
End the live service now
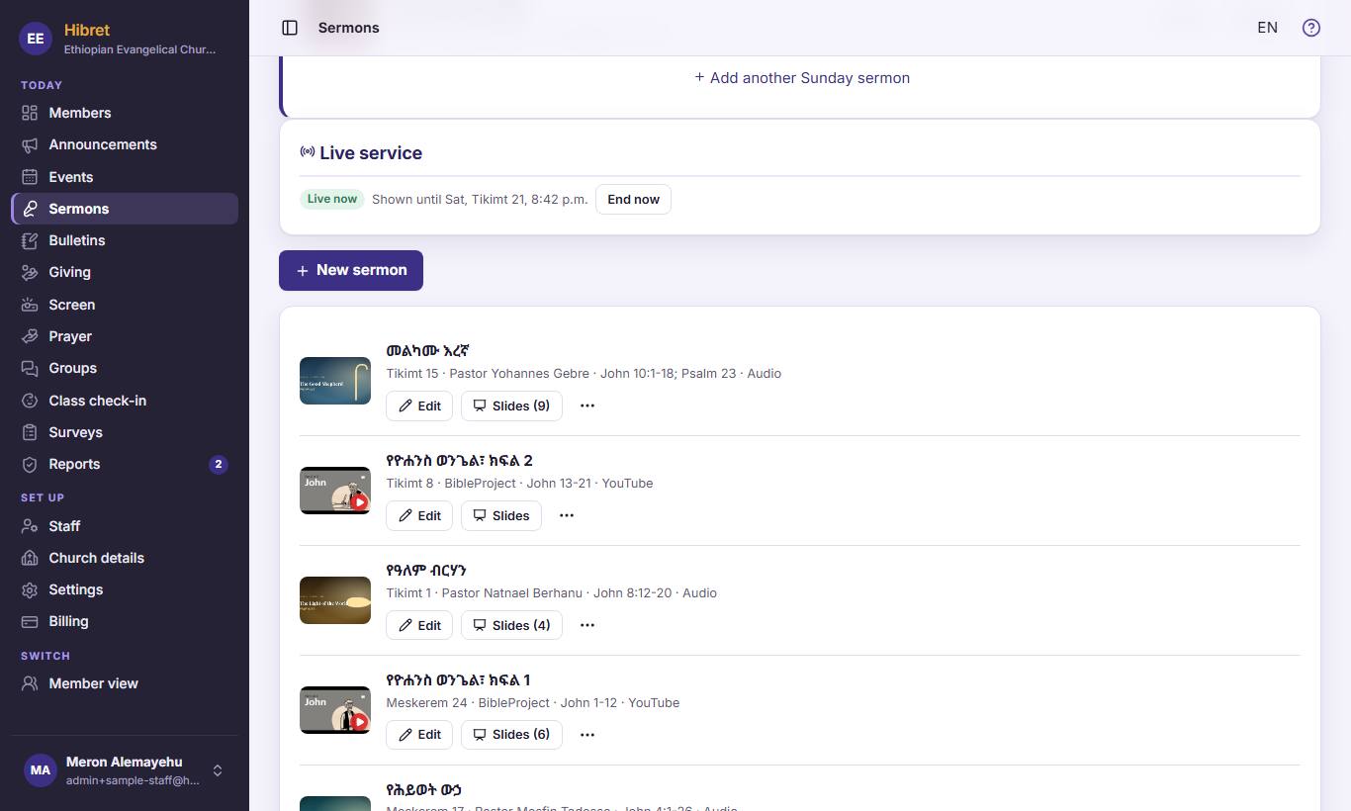point(633,199)
